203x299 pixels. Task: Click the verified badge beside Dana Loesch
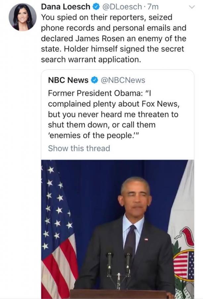pyautogui.click(x=96, y=7)
